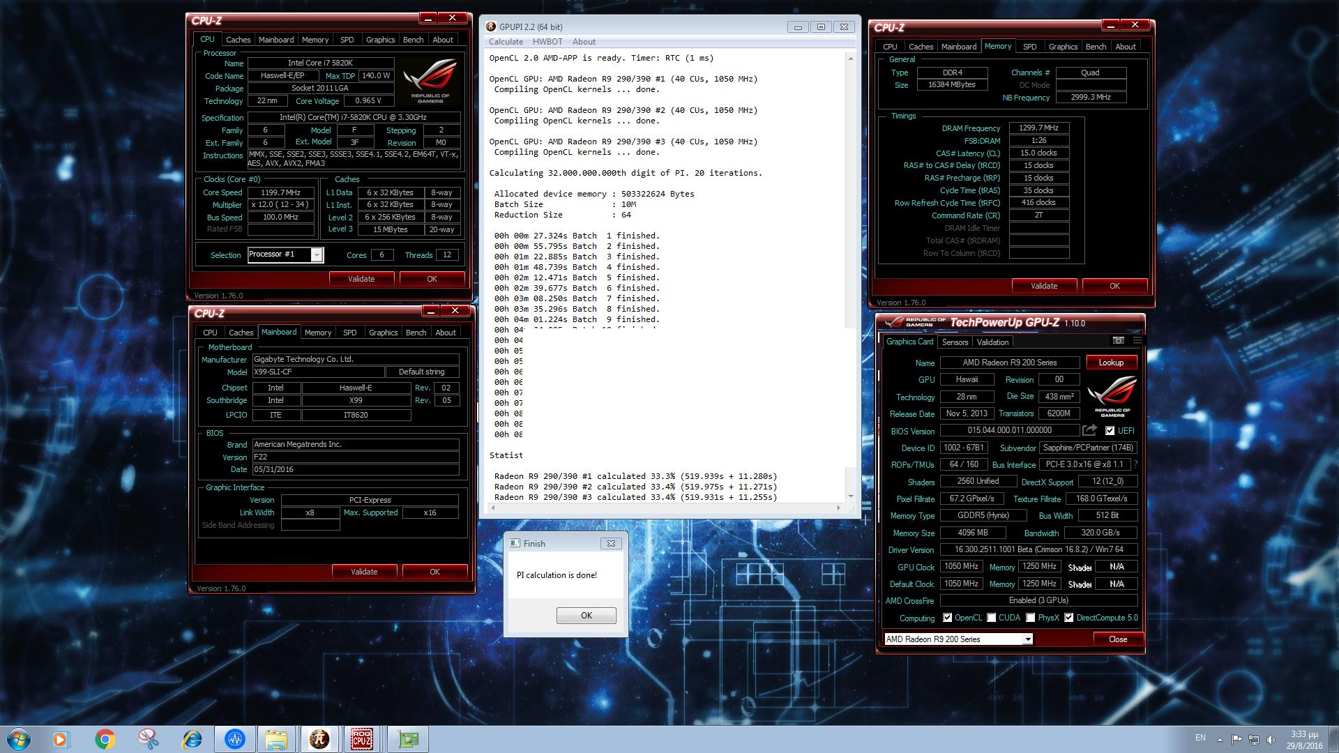Minimize the GPUPI window
Viewport: 1339px width, 753px height.
[x=798, y=26]
